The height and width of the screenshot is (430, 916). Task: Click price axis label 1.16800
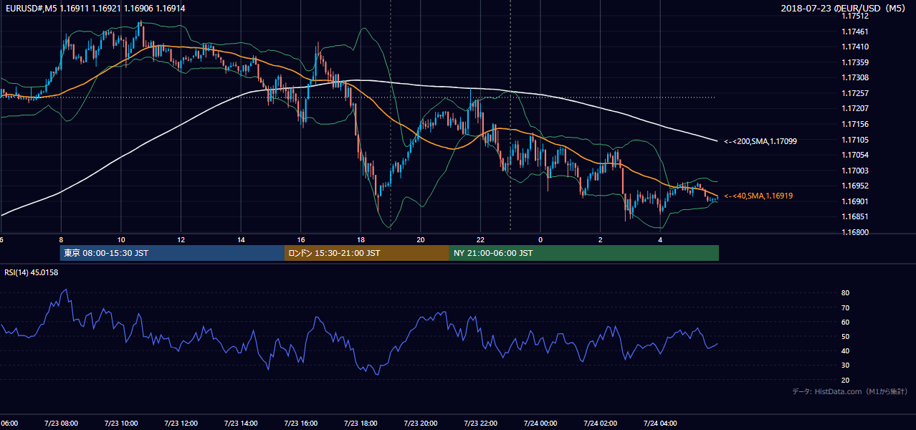[856, 232]
